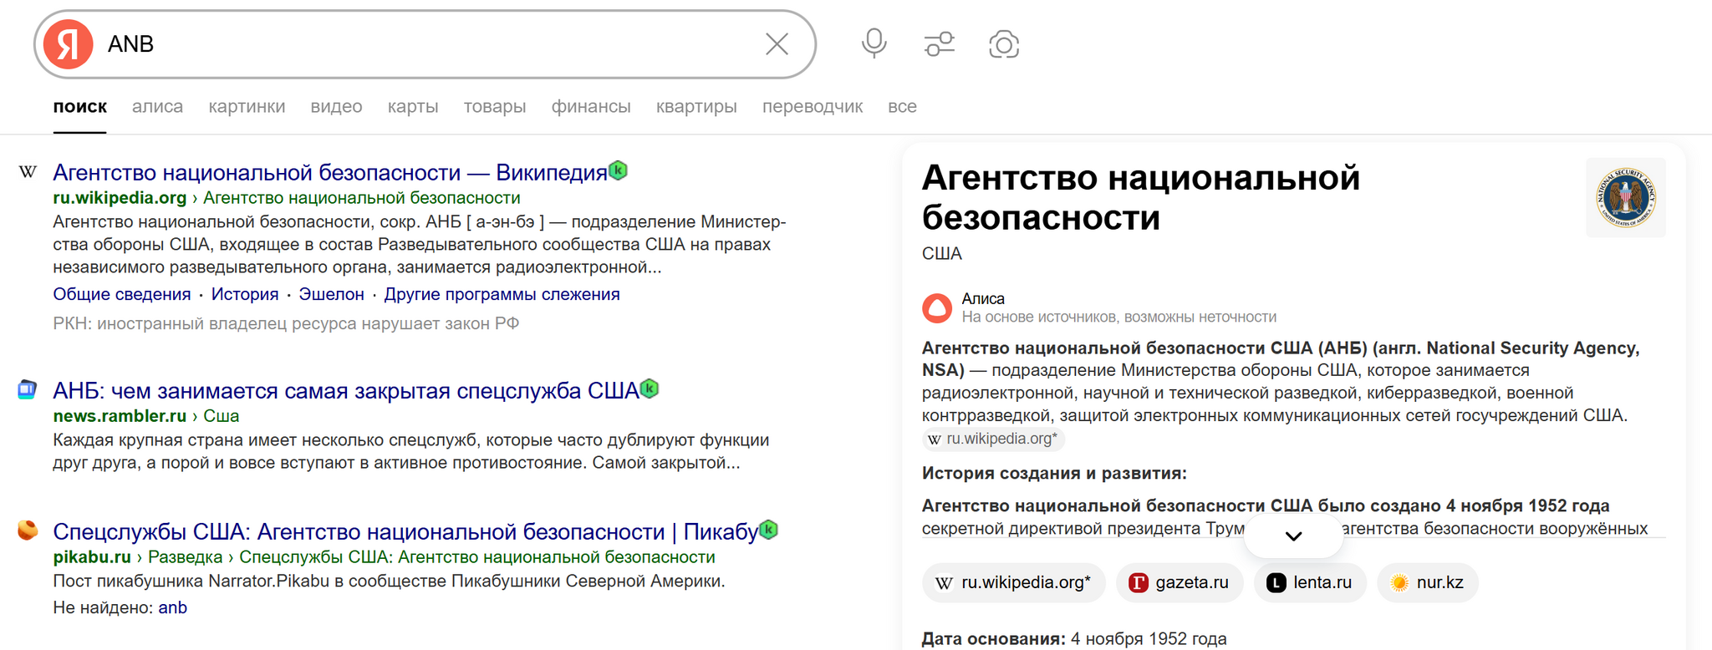Open Wikipedia result Агентство национальной безопасности
The height and width of the screenshot is (650, 1712).
(x=329, y=172)
